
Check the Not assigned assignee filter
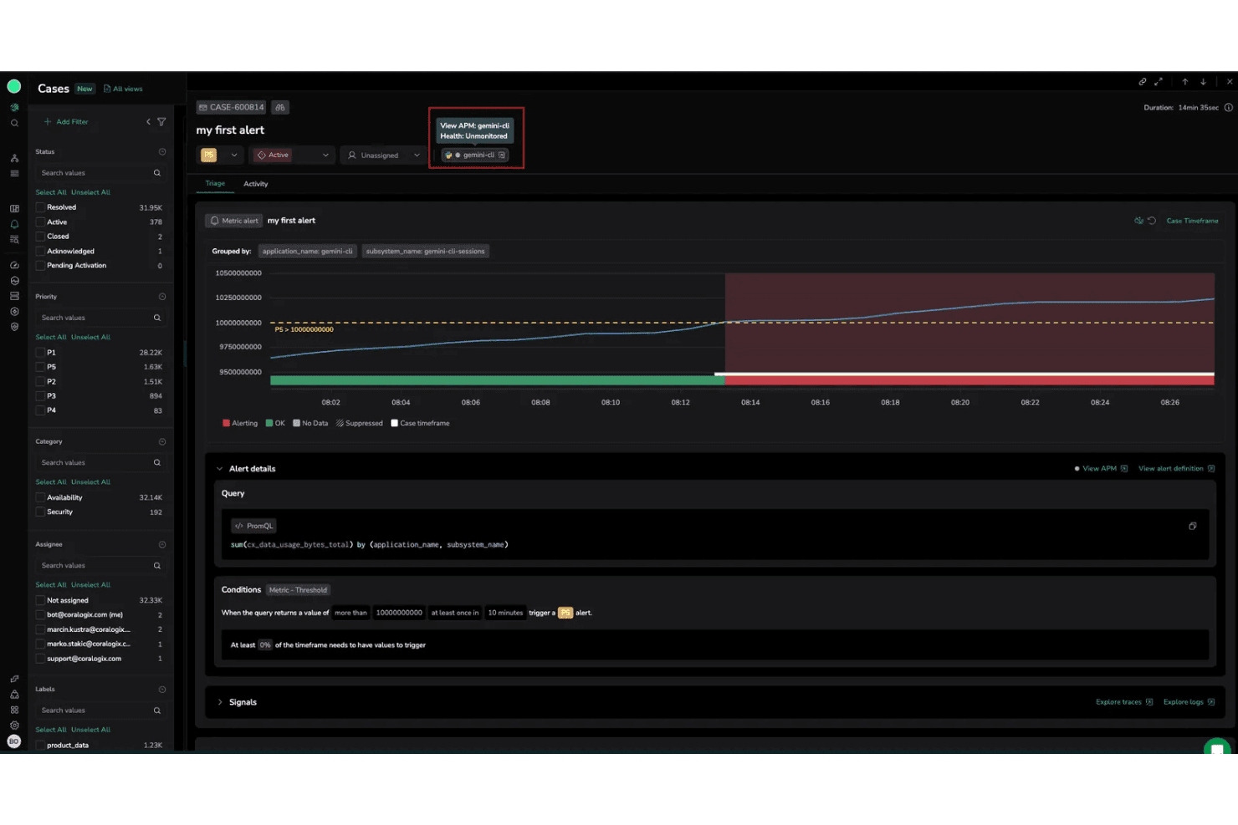pyautogui.click(x=40, y=600)
